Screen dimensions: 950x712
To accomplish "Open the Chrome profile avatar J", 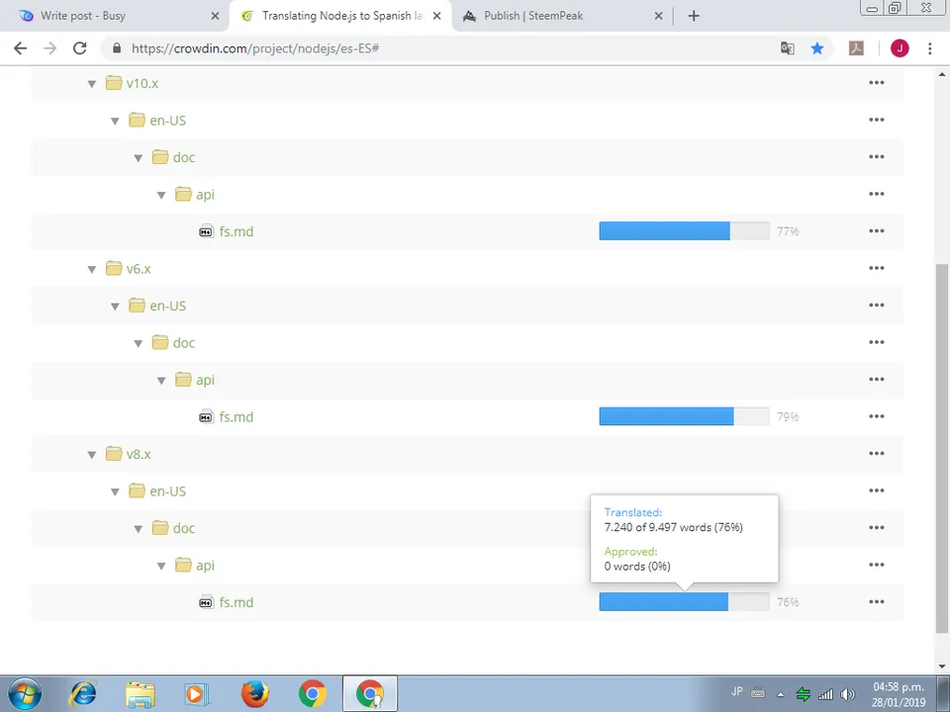I will point(900,48).
